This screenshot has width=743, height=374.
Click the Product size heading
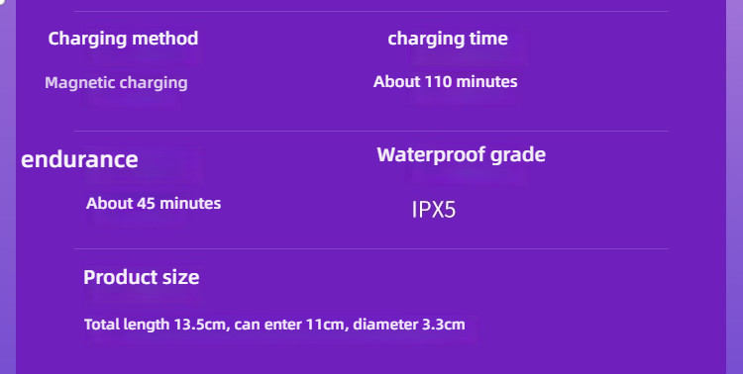point(142,277)
